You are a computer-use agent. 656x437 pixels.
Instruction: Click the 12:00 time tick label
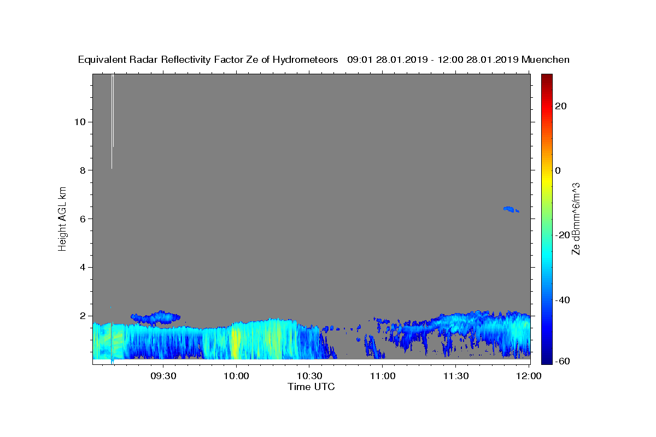pyautogui.click(x=528, y=376)
